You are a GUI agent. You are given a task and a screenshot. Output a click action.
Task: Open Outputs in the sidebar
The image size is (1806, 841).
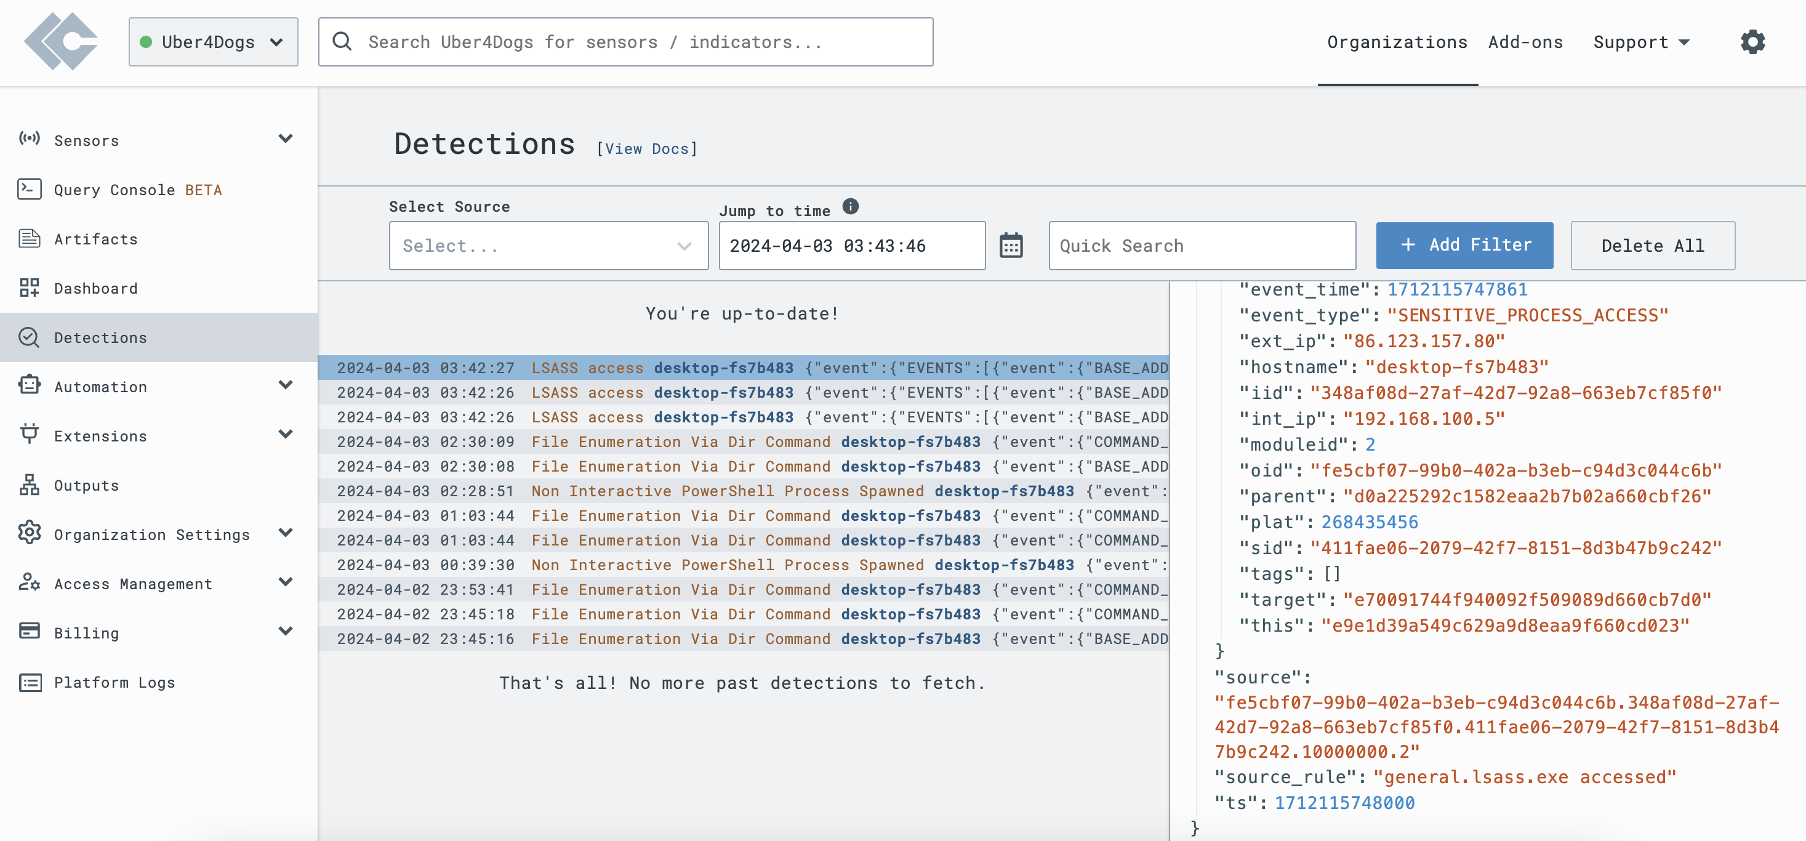(86, 485)
